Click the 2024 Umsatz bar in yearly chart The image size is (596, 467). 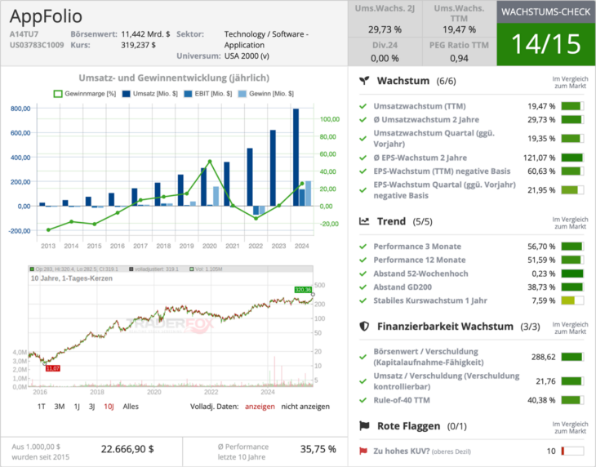296,158
